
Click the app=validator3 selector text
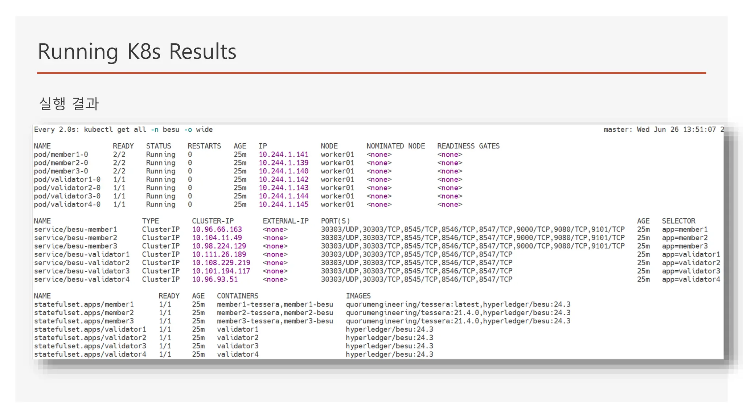pyautogui.click(x=691, y=271)
